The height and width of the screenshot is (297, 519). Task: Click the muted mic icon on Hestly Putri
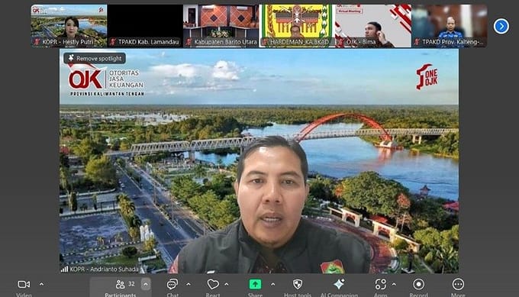click(x=37, y=42)
